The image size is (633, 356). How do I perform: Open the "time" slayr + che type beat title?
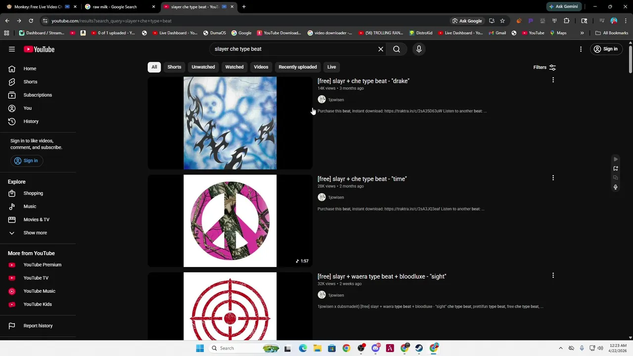click(362, 179)
